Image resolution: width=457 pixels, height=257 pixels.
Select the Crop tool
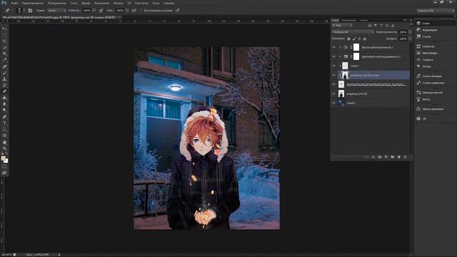pos(4,54)
